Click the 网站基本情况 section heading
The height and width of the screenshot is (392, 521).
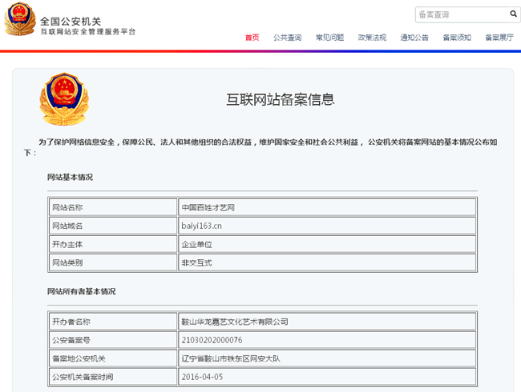click(x=70, y=177)
